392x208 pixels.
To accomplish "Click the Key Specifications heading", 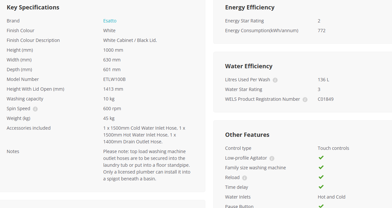I will 33,7.
